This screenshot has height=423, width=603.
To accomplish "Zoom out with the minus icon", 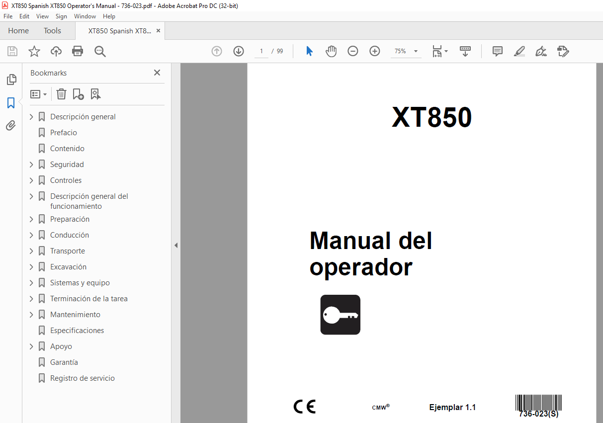I will pos(353,51).
